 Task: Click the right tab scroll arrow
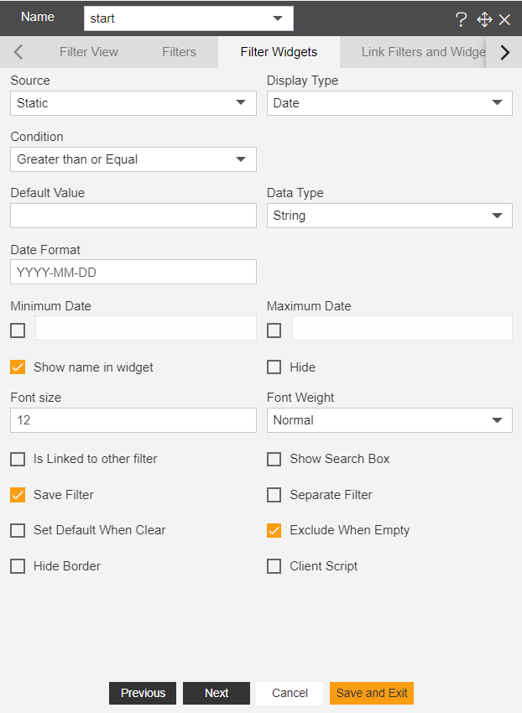[504, 52]
